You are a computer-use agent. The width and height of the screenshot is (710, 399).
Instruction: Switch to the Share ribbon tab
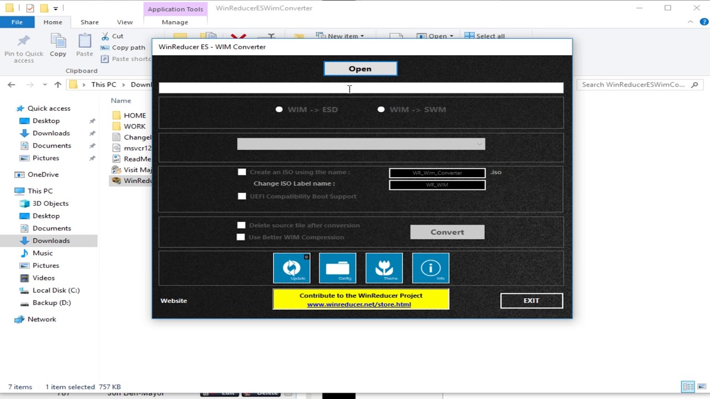pyautogui.click(x=89, y=22)
